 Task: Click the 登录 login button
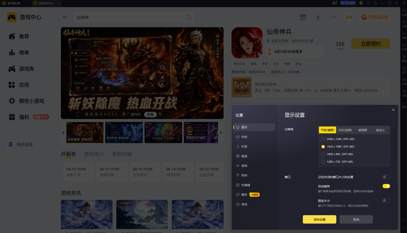pos(349,17)
